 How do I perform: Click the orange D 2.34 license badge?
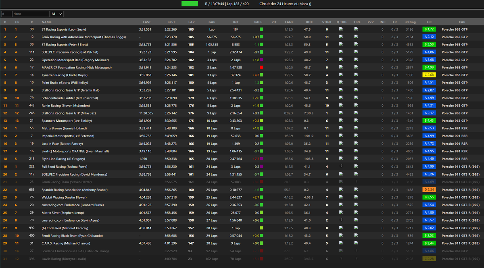429,190
